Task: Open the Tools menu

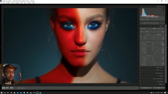Action: point(22,3)
